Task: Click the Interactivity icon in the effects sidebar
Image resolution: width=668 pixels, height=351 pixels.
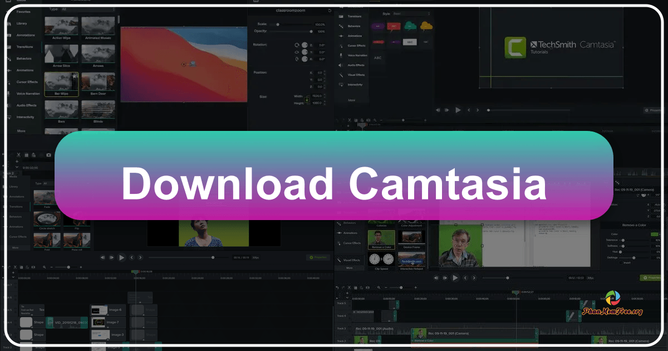Action: click(x=340, y=85)
